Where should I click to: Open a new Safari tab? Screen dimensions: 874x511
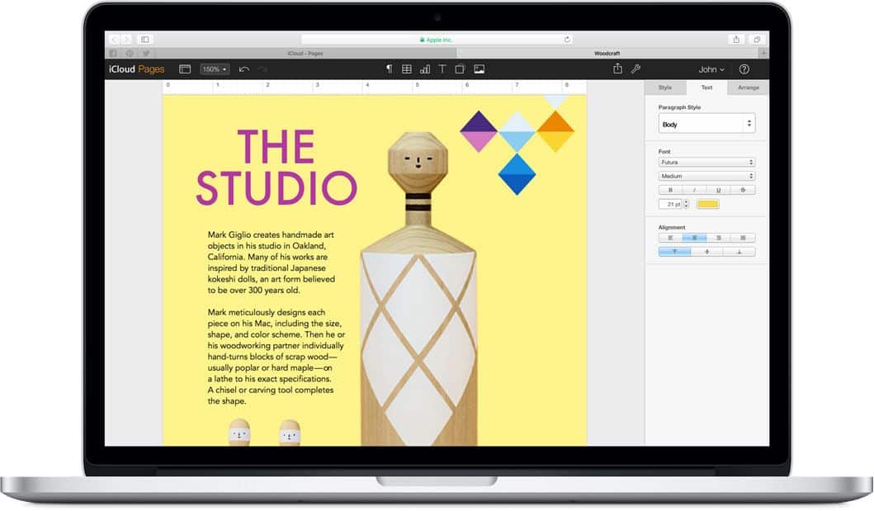pos(763,53)
